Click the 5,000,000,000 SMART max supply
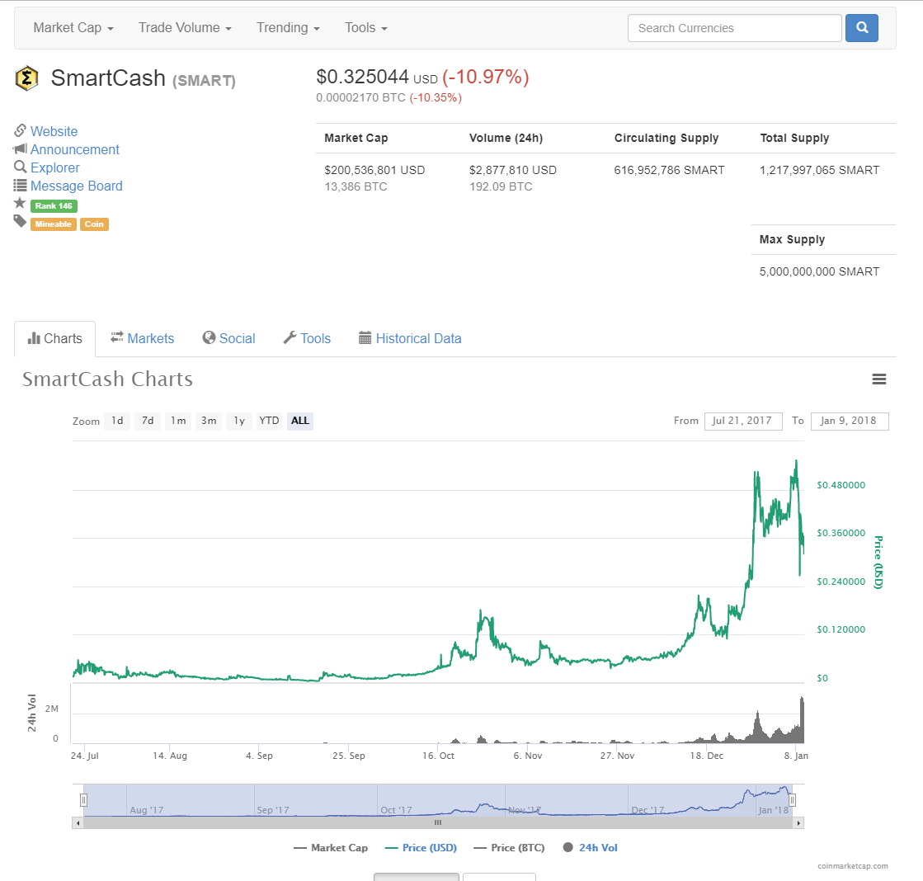Viewport: 923px width, 881px height. tap(819, 271)
